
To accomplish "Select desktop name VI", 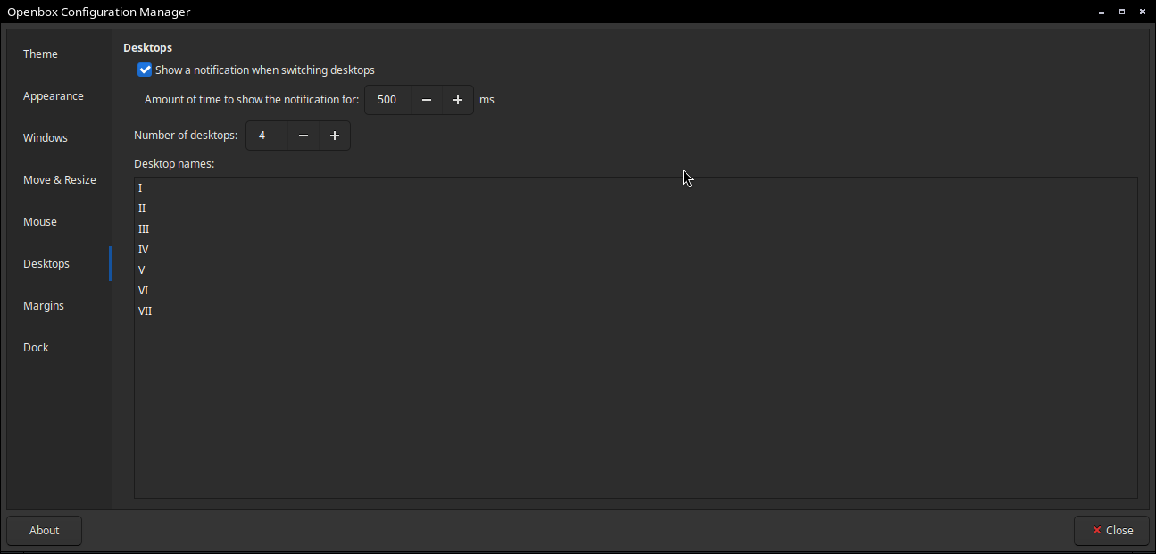I will pyautogui.click(x=636, y=291).
